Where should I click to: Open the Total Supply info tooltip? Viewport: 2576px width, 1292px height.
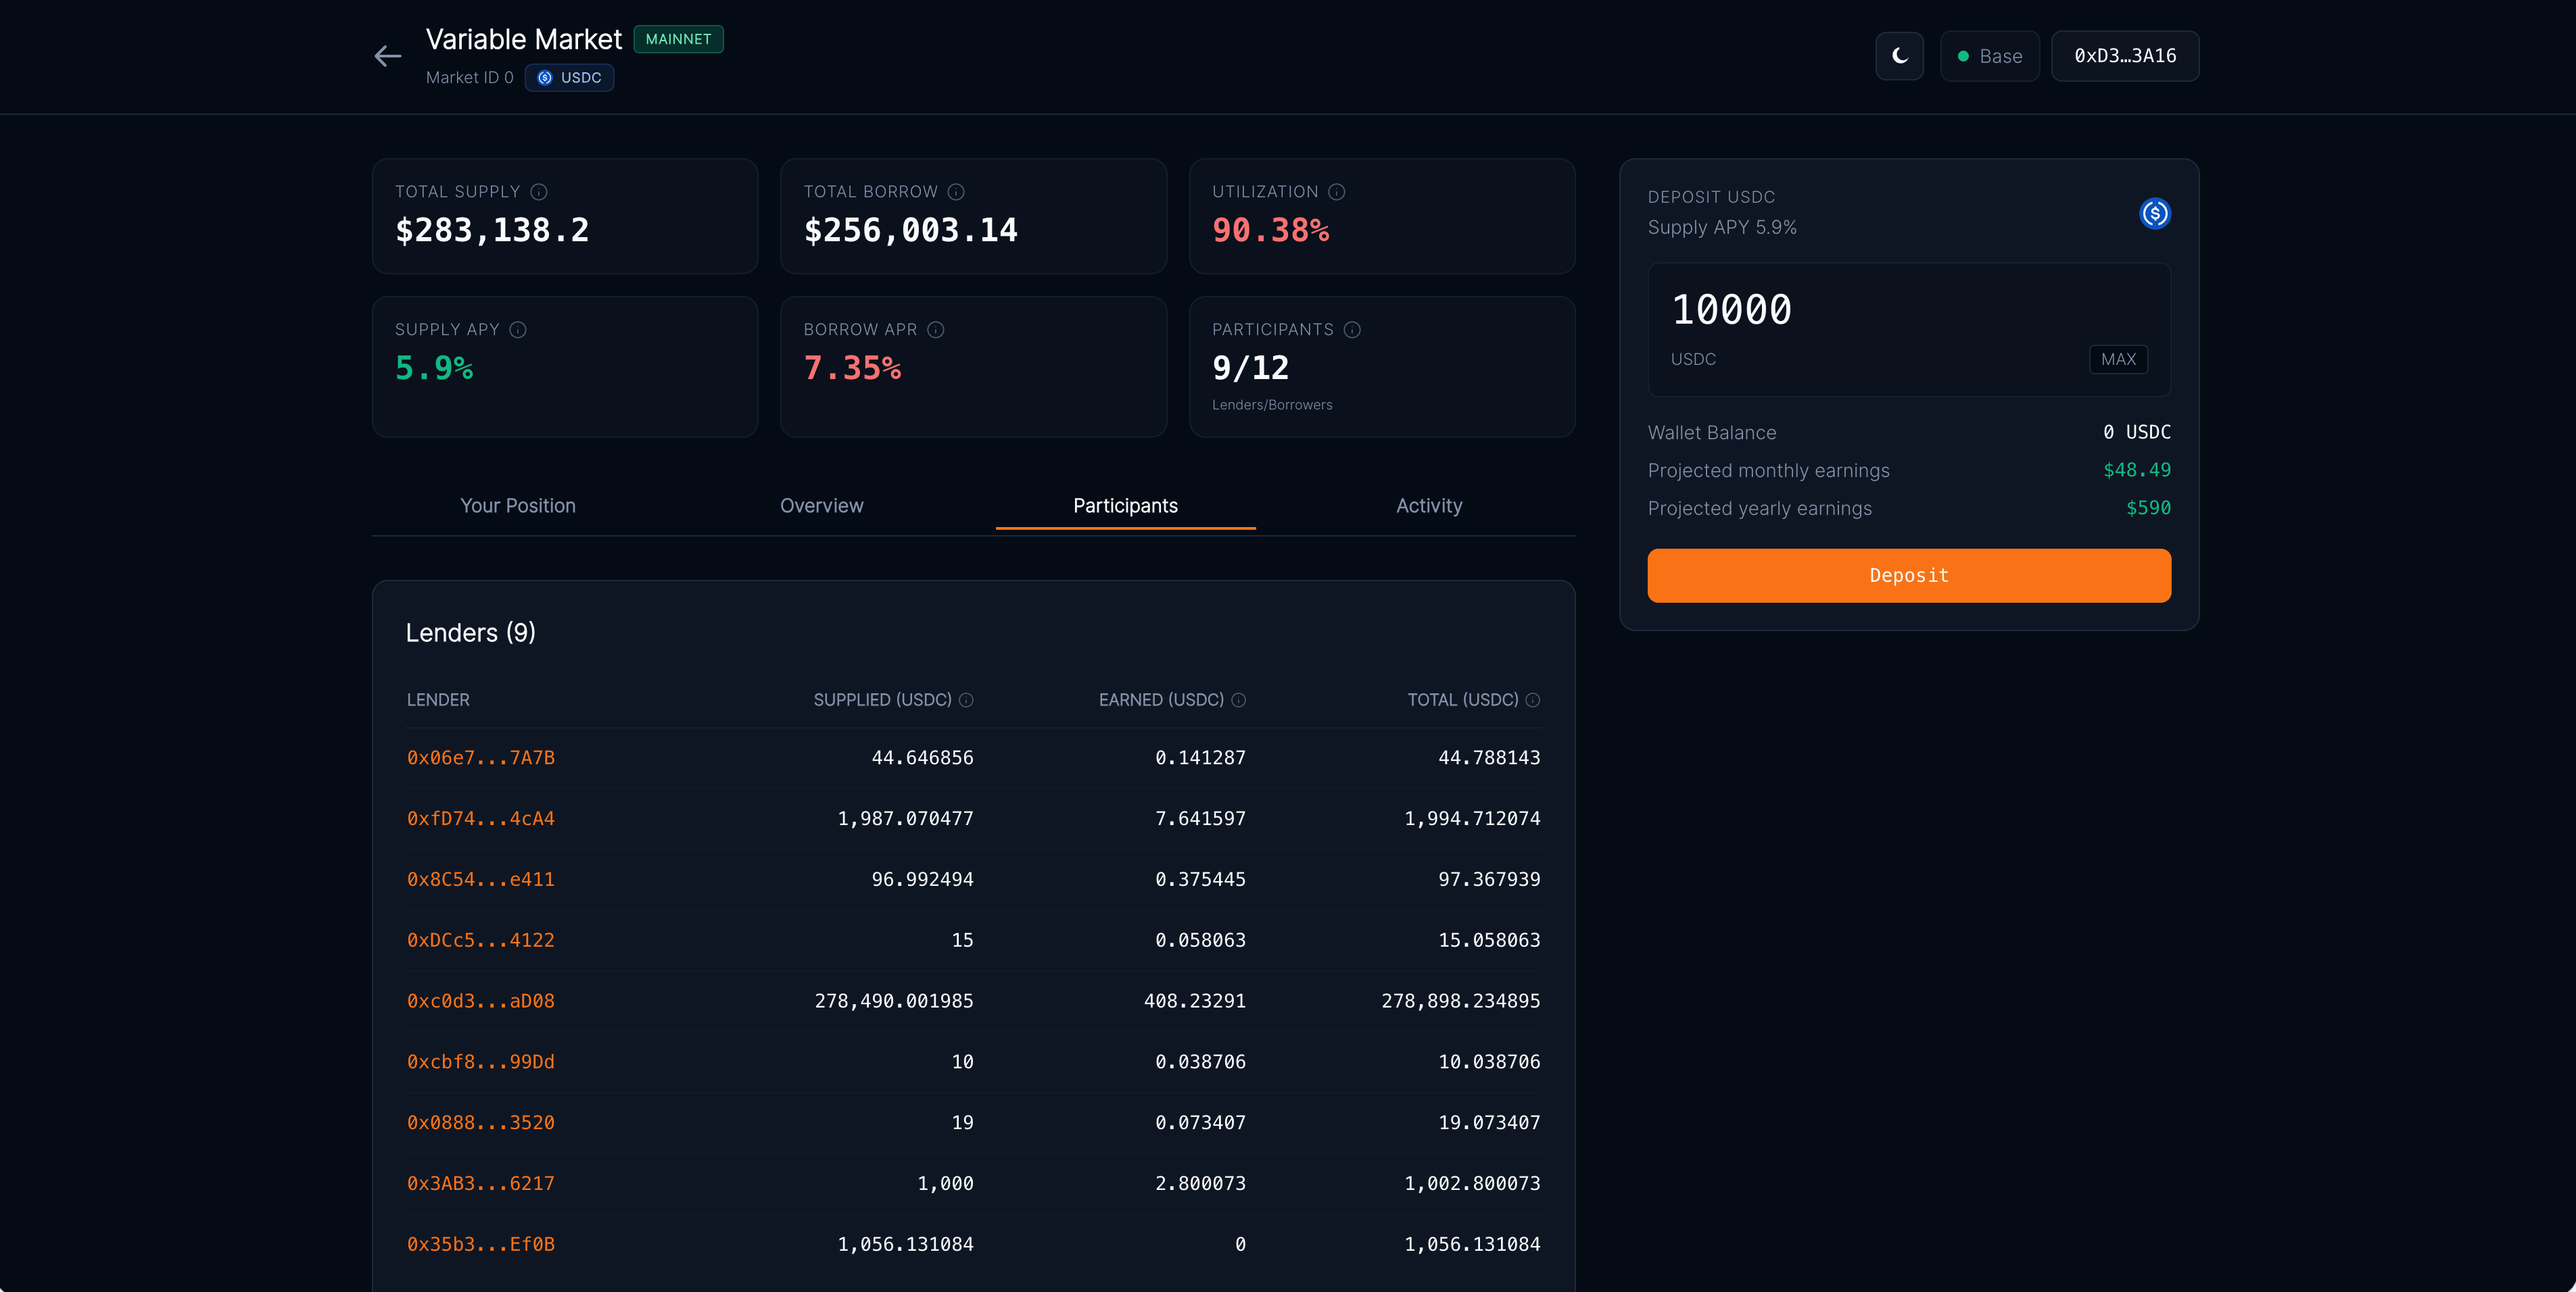tap(539, 191)
